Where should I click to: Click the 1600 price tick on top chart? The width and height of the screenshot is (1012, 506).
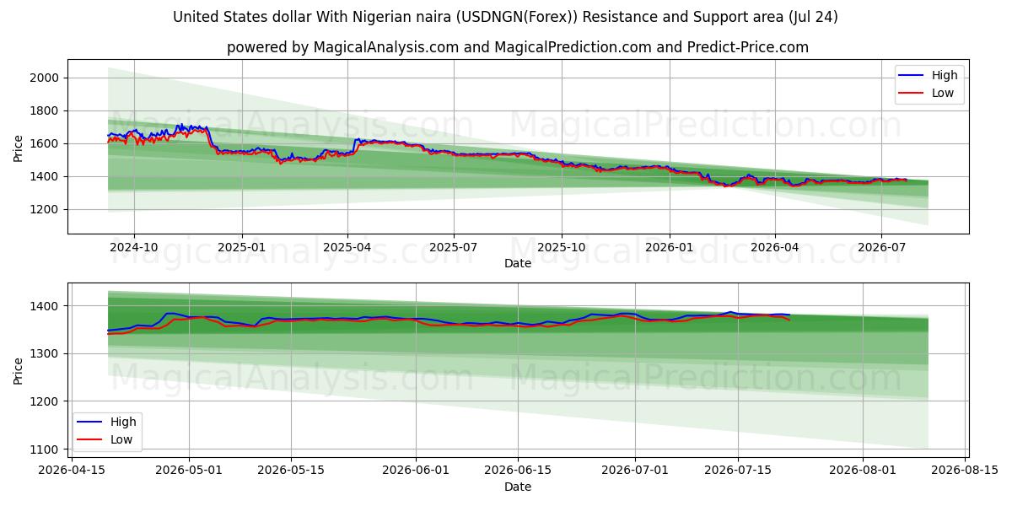tap(46, 143)
